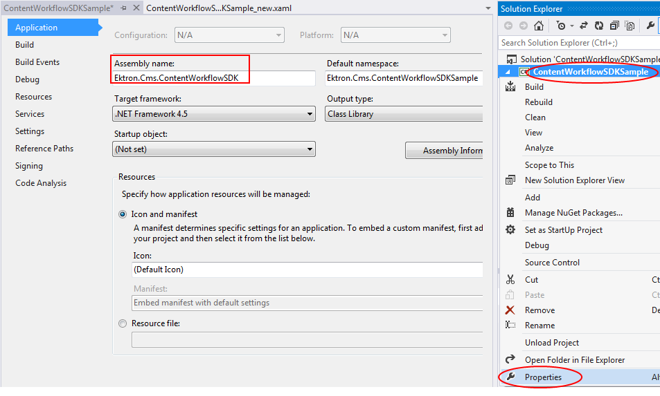This screenshot has height=396, width=660.
Task: Open the Icon (Default Icon) combo box
Action: tap(307, 270)
